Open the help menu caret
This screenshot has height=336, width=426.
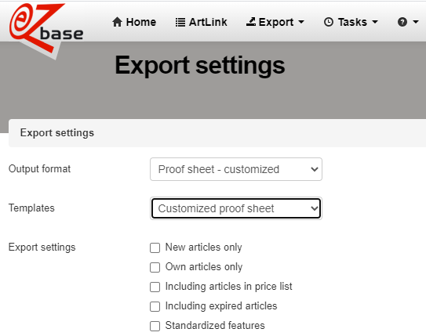coord(415,22)
